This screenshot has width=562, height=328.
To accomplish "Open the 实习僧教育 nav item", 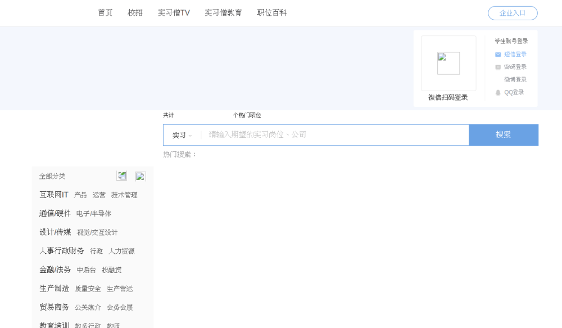I will [223, 13].
